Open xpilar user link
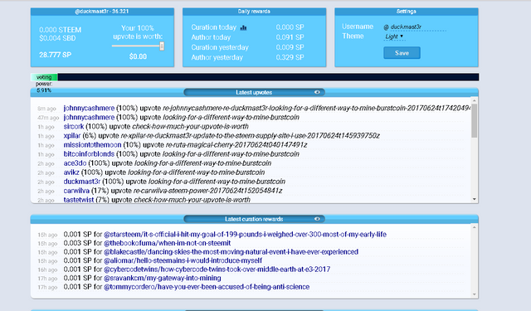 72,135
